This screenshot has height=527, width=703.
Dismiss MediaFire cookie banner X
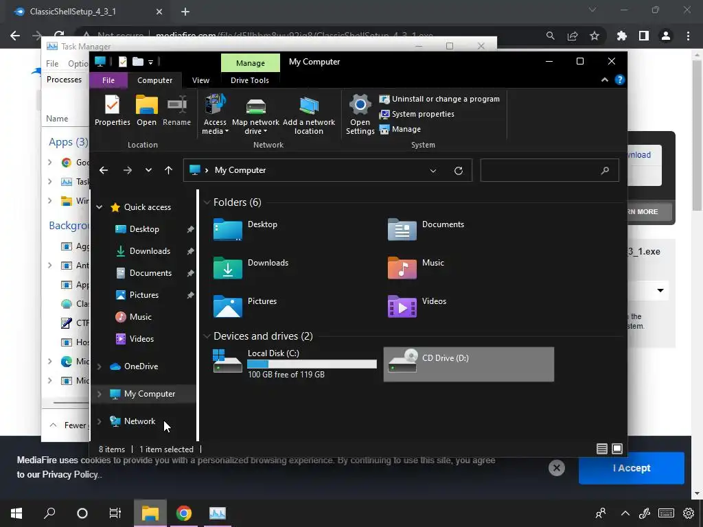click(556, 468)
